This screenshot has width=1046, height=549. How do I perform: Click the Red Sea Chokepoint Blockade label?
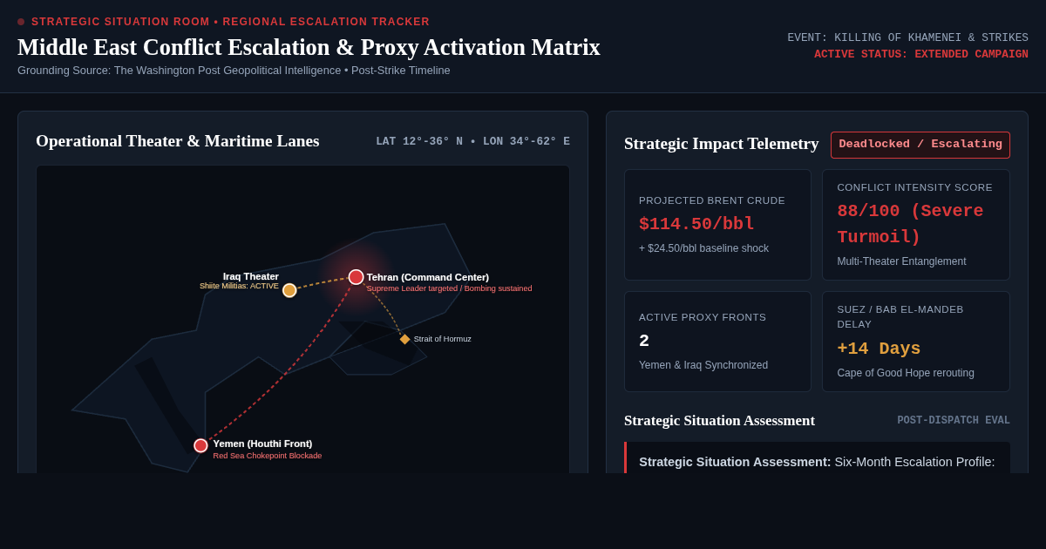(x=267, y=456)
